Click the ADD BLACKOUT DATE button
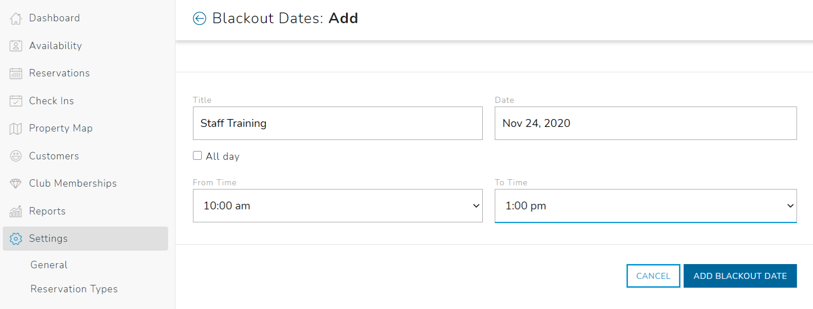Viewport: 813px width, 309px height. click(740, 276)
